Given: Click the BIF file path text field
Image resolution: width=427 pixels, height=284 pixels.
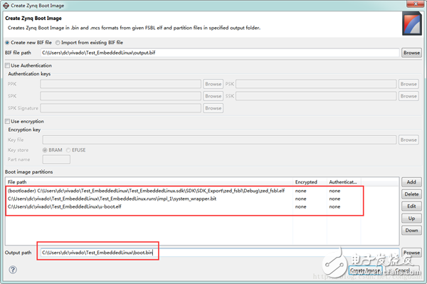Looking at the screenshot, I should click(x=220, y=53).
